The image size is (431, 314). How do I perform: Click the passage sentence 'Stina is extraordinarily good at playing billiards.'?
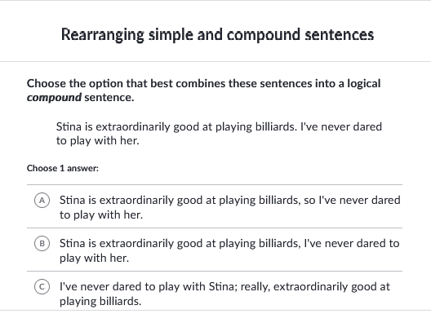click(x=177, y=127)
